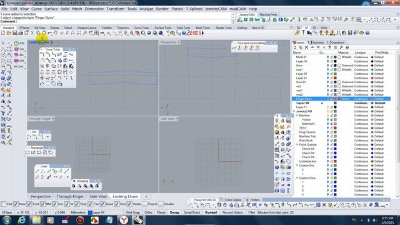
Task: Click the first icon in Grouping floating toolbar
Action: click(x=74, y=186)
